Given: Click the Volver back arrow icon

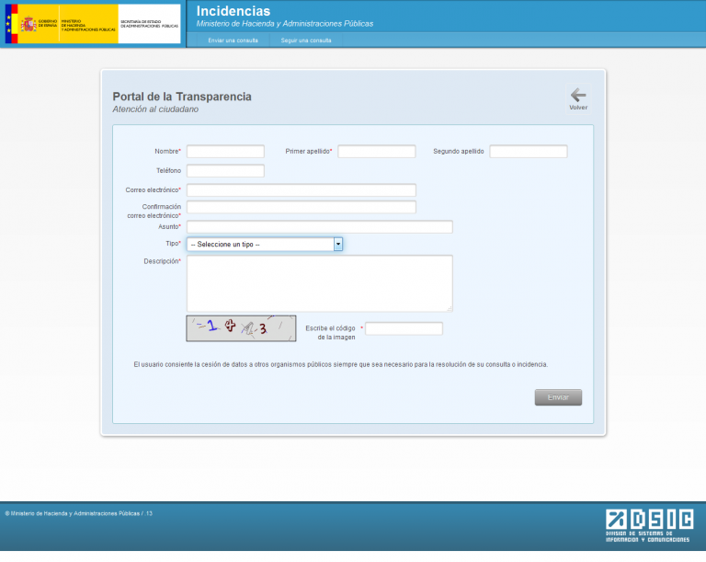Looking at the screenshot, I should coord(577,95).
